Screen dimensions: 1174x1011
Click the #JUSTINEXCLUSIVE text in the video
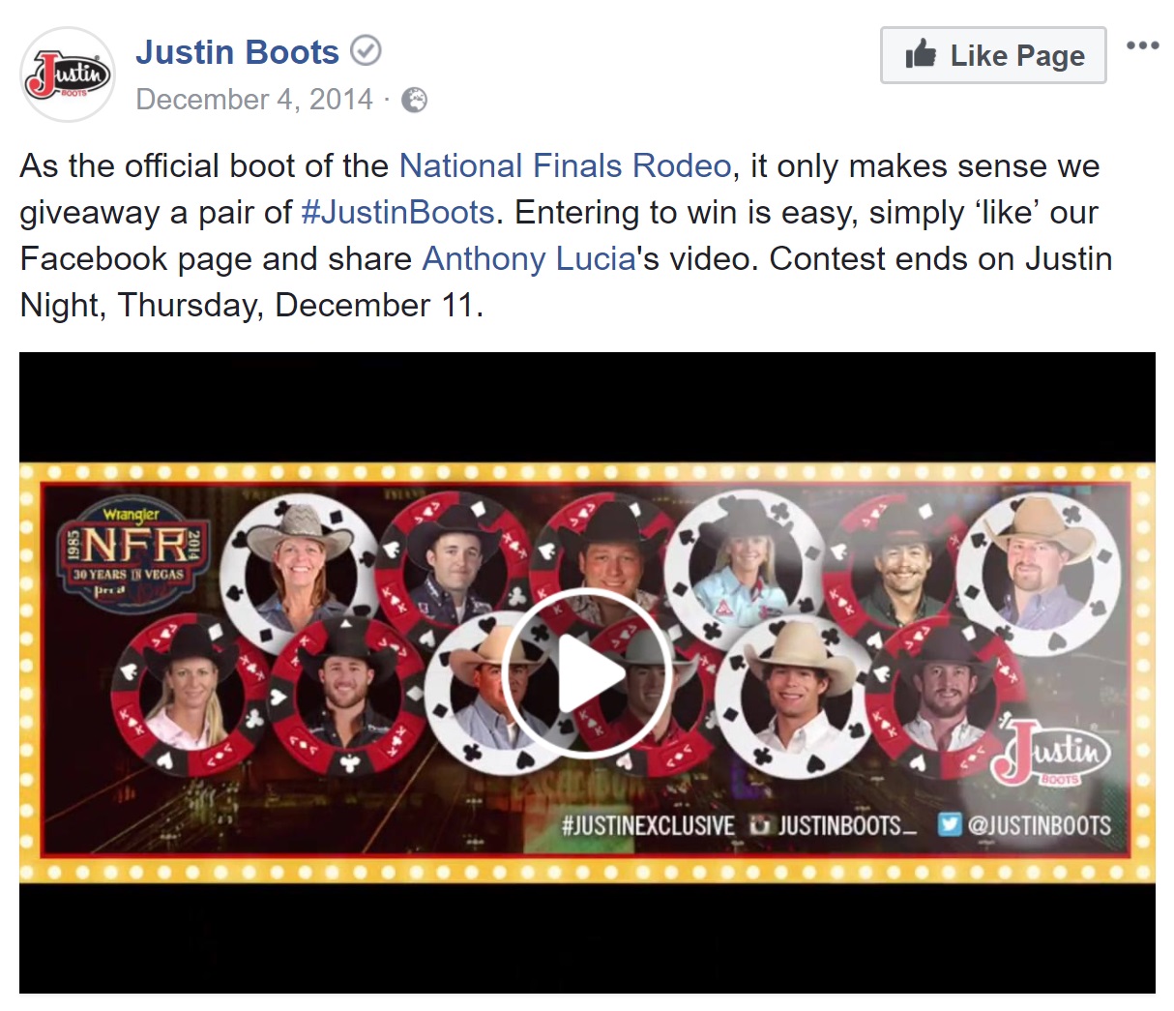tap(648, 825)
